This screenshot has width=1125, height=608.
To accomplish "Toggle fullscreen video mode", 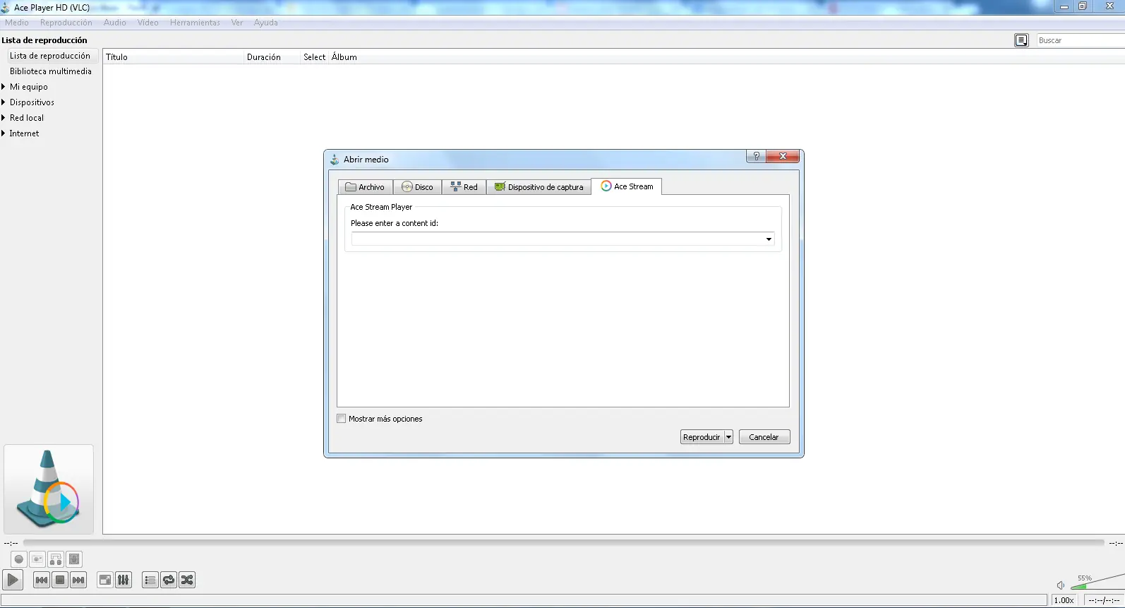I will tap(105, 580).
